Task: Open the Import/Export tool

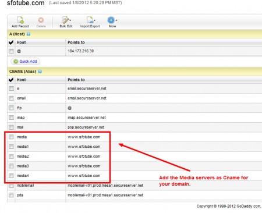Action: click(x=90, y=20)
